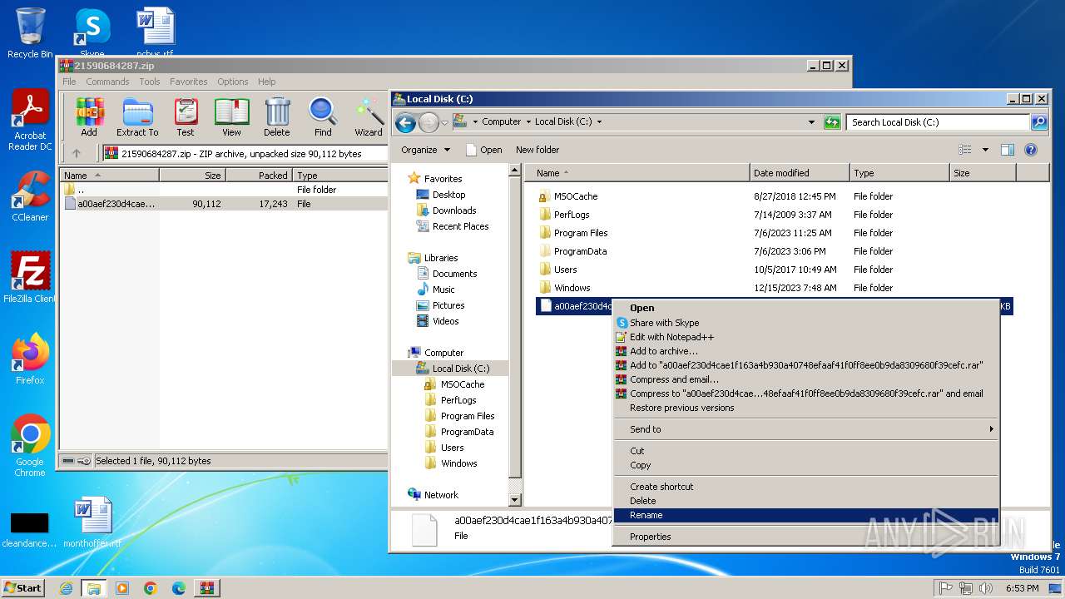Open the arrow after Local Disk (C:) in breadcrumb

point(599,121)
